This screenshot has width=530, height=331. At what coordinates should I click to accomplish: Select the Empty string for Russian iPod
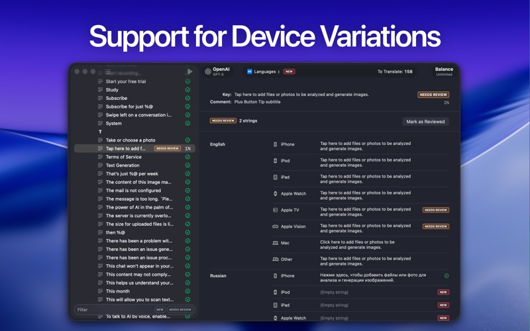coord(334,292)
